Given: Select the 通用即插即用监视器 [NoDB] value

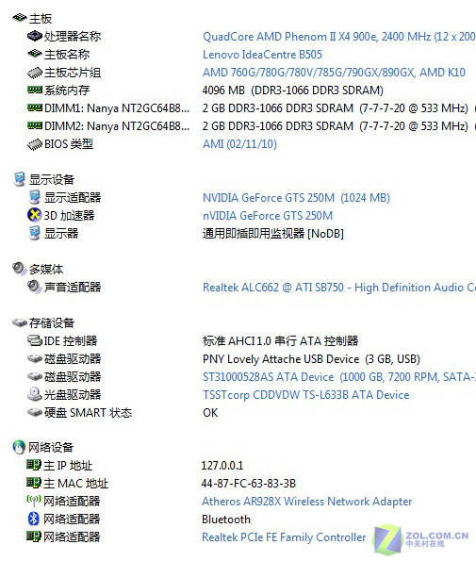Looking at the screenshot, I should [x=273, y=233].
